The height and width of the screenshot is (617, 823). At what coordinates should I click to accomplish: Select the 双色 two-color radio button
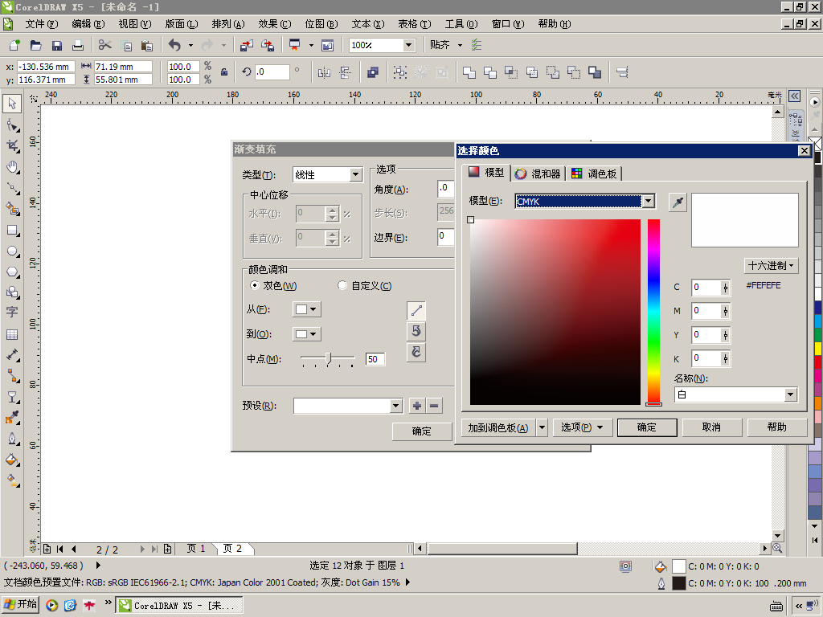(255, 285)
